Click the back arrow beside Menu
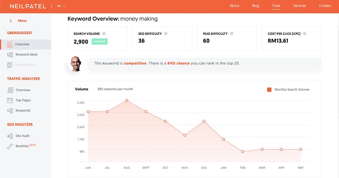Screen dimensions: 339x178 (x=11, y=21)
